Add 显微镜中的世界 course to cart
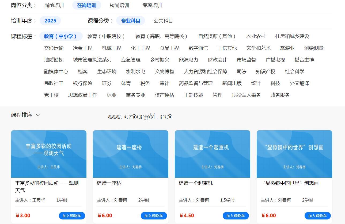This screenshot has height=224, width=345. click(x=317, y=216)
